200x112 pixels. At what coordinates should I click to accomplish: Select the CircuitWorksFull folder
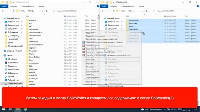35,32
